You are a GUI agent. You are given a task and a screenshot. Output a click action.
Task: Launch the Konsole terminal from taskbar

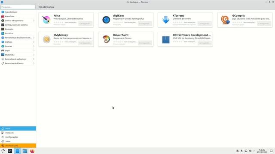coord(10,151)
